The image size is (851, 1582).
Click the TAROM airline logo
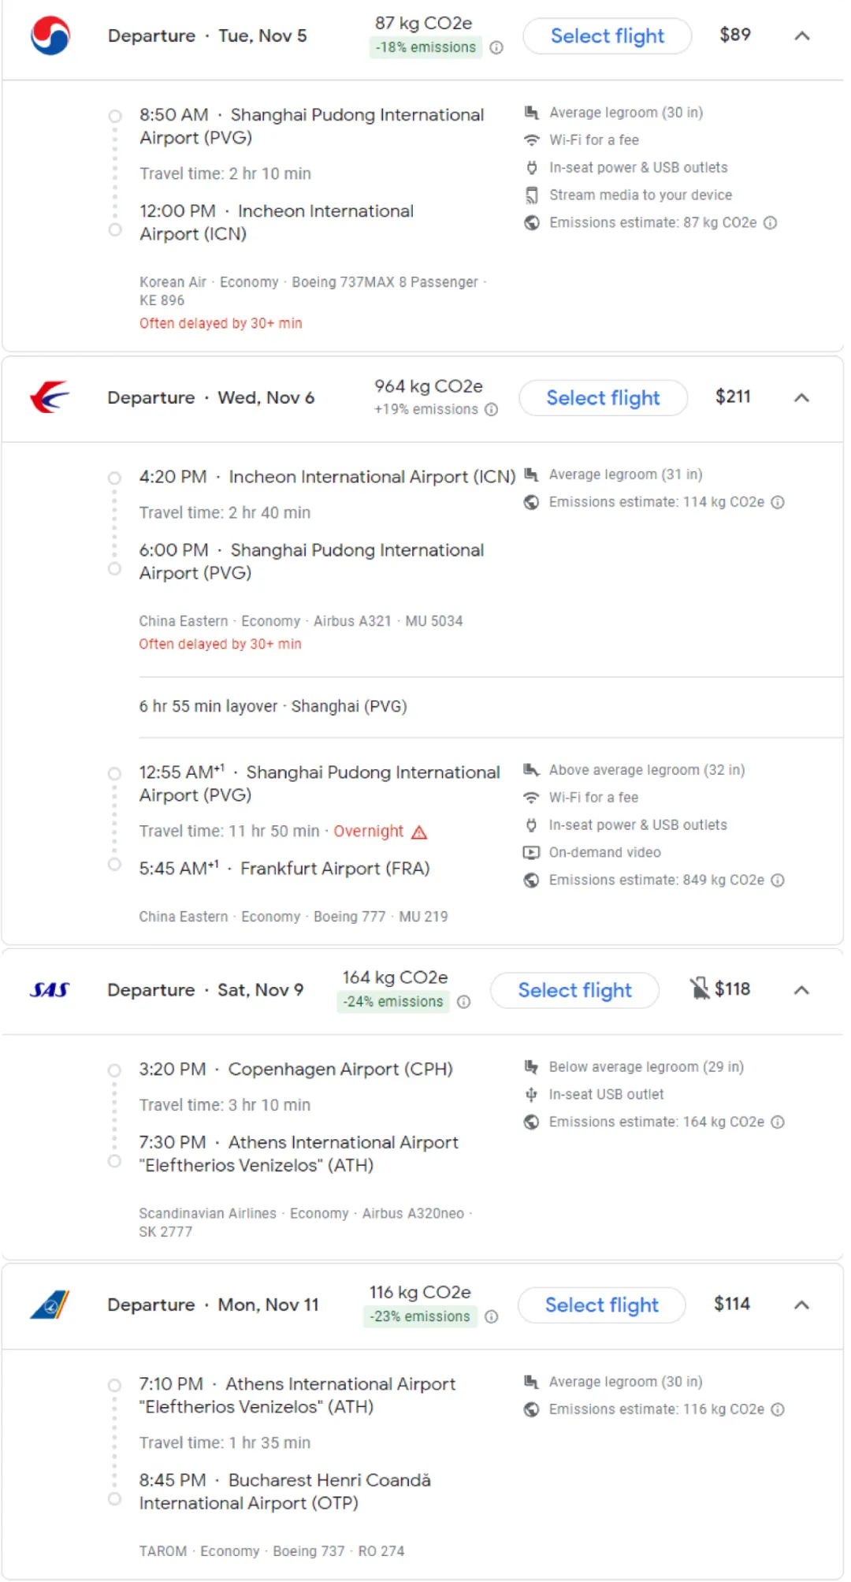pos(50,1305)
